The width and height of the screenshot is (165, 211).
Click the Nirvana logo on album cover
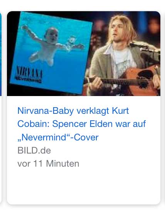[29, 74]
